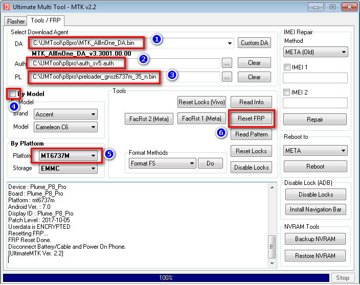Clear the PL preloader path

point(254,77)
